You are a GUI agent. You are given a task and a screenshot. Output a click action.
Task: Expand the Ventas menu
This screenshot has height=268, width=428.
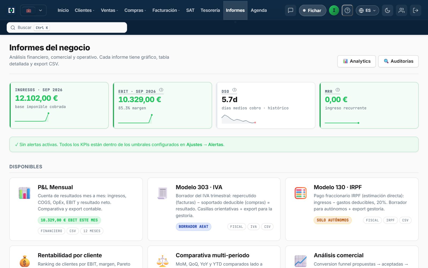[x=109, y=10]
